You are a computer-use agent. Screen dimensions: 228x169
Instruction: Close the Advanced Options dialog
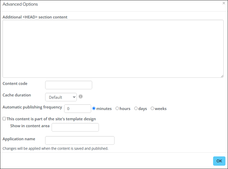click(x=224, y=3)
